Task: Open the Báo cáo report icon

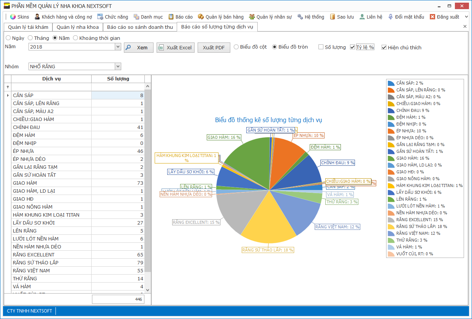Action: [171, 17]
